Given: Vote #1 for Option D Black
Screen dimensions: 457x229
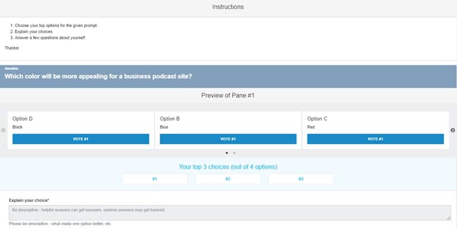Looking at the screenshot, I should pyautogui.click(x=81, y=139).
